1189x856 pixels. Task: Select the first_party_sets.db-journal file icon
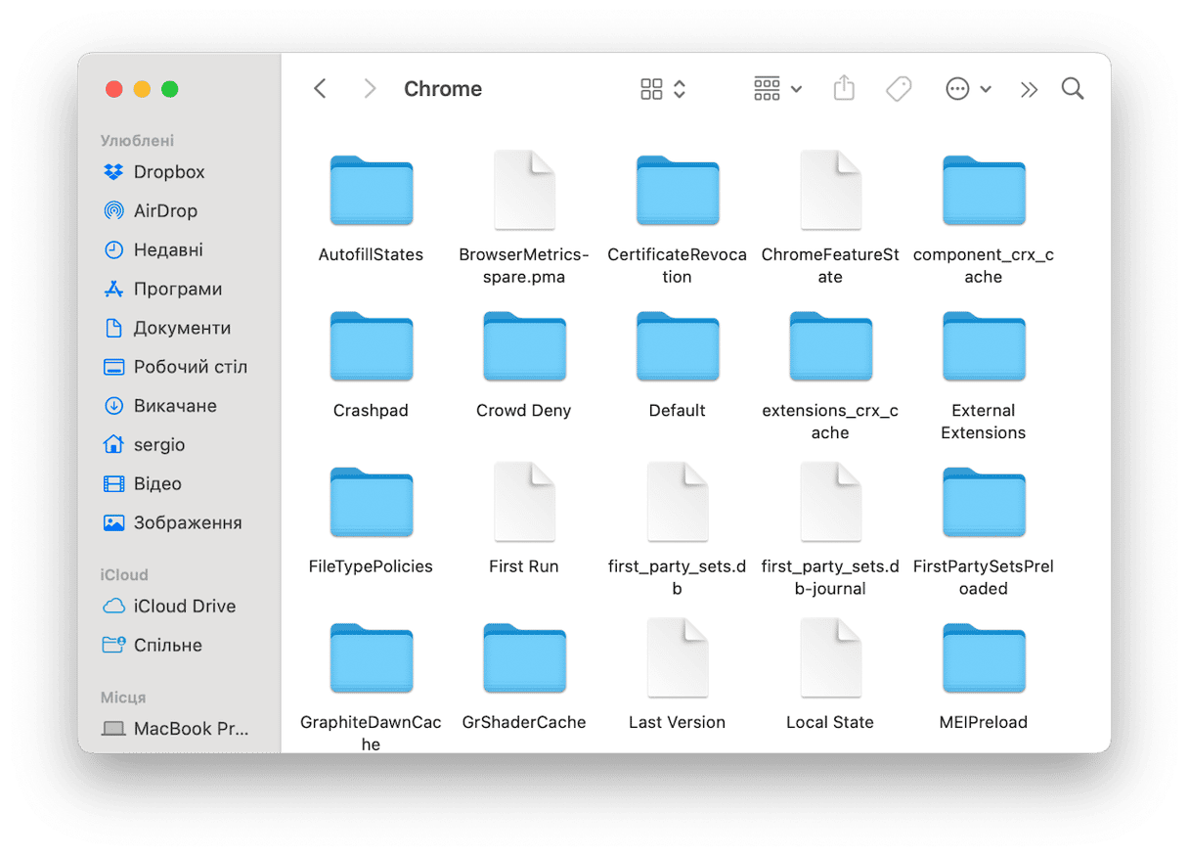[x=830, y=502]
